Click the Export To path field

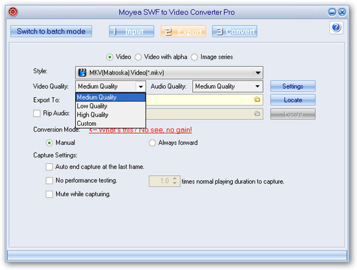click(x=204, y=100)
